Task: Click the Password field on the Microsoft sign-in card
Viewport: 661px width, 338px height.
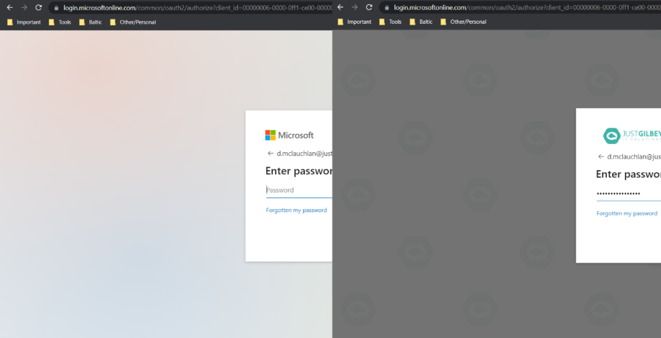Action: pyautogui.click(x=299, y=190)
